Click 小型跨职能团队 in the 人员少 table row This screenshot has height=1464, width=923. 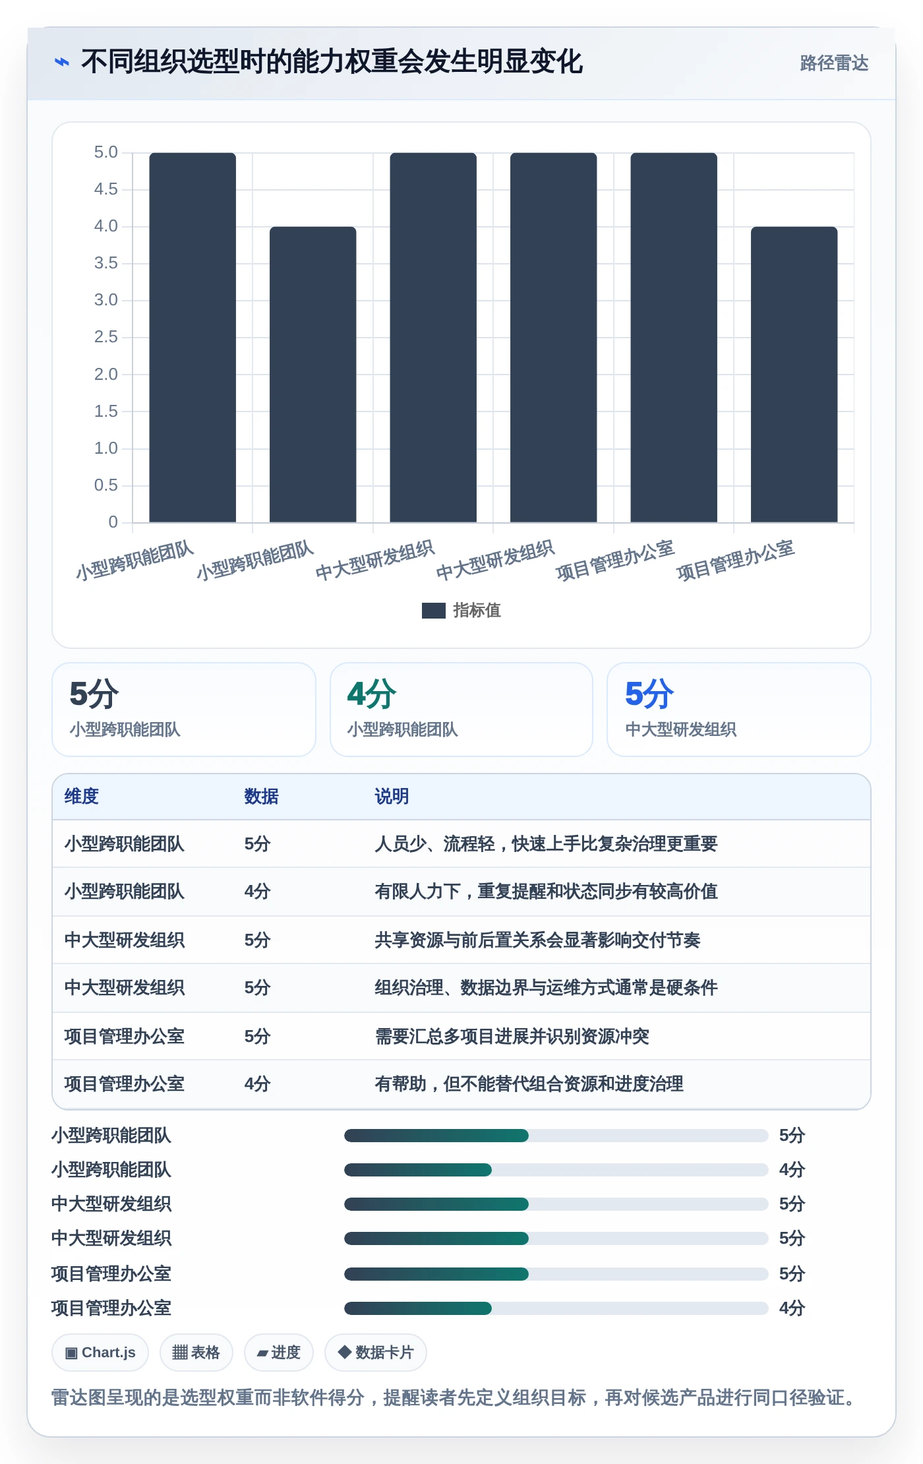[x=125, y=844]
